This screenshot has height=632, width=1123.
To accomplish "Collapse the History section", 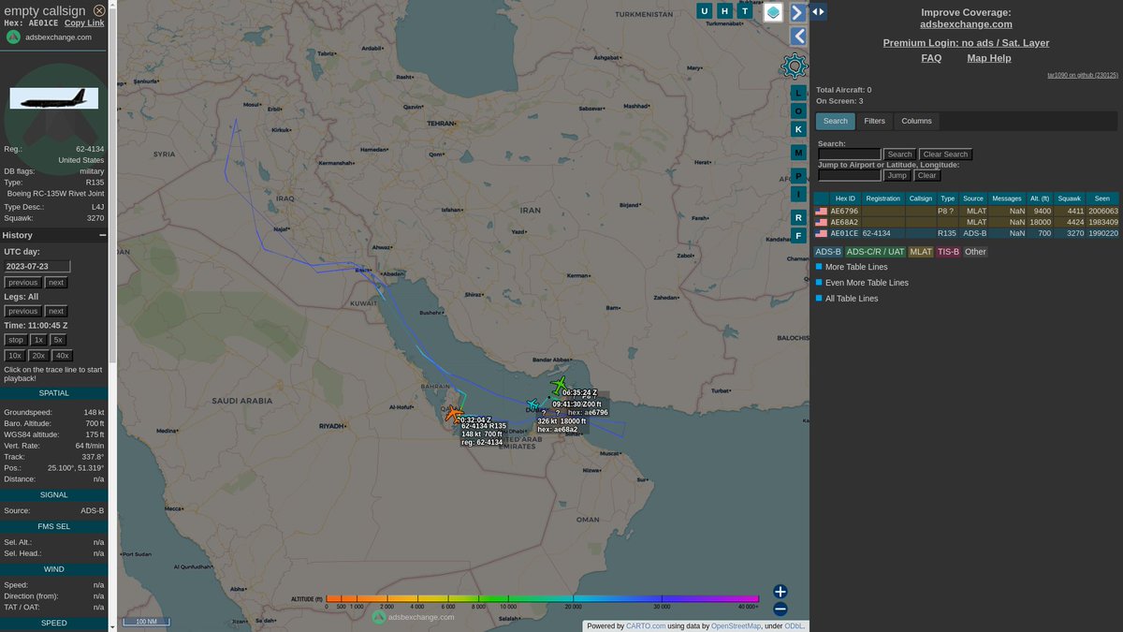I will coord(103,236).
